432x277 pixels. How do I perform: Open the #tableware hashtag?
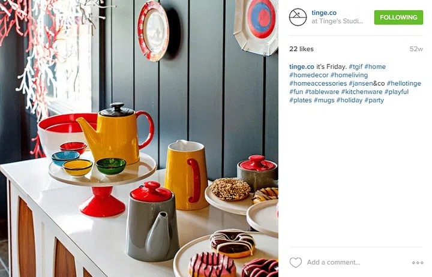(x=322, y=92)
